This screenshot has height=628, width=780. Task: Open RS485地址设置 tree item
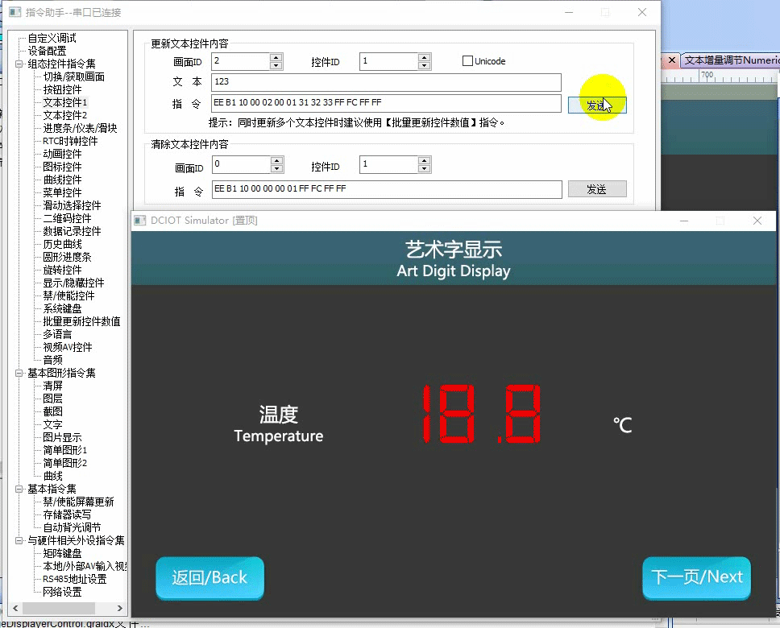point(75,579)
